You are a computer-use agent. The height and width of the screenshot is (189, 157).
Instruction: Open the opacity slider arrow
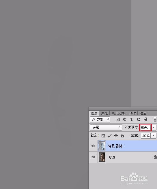point(154,127)
